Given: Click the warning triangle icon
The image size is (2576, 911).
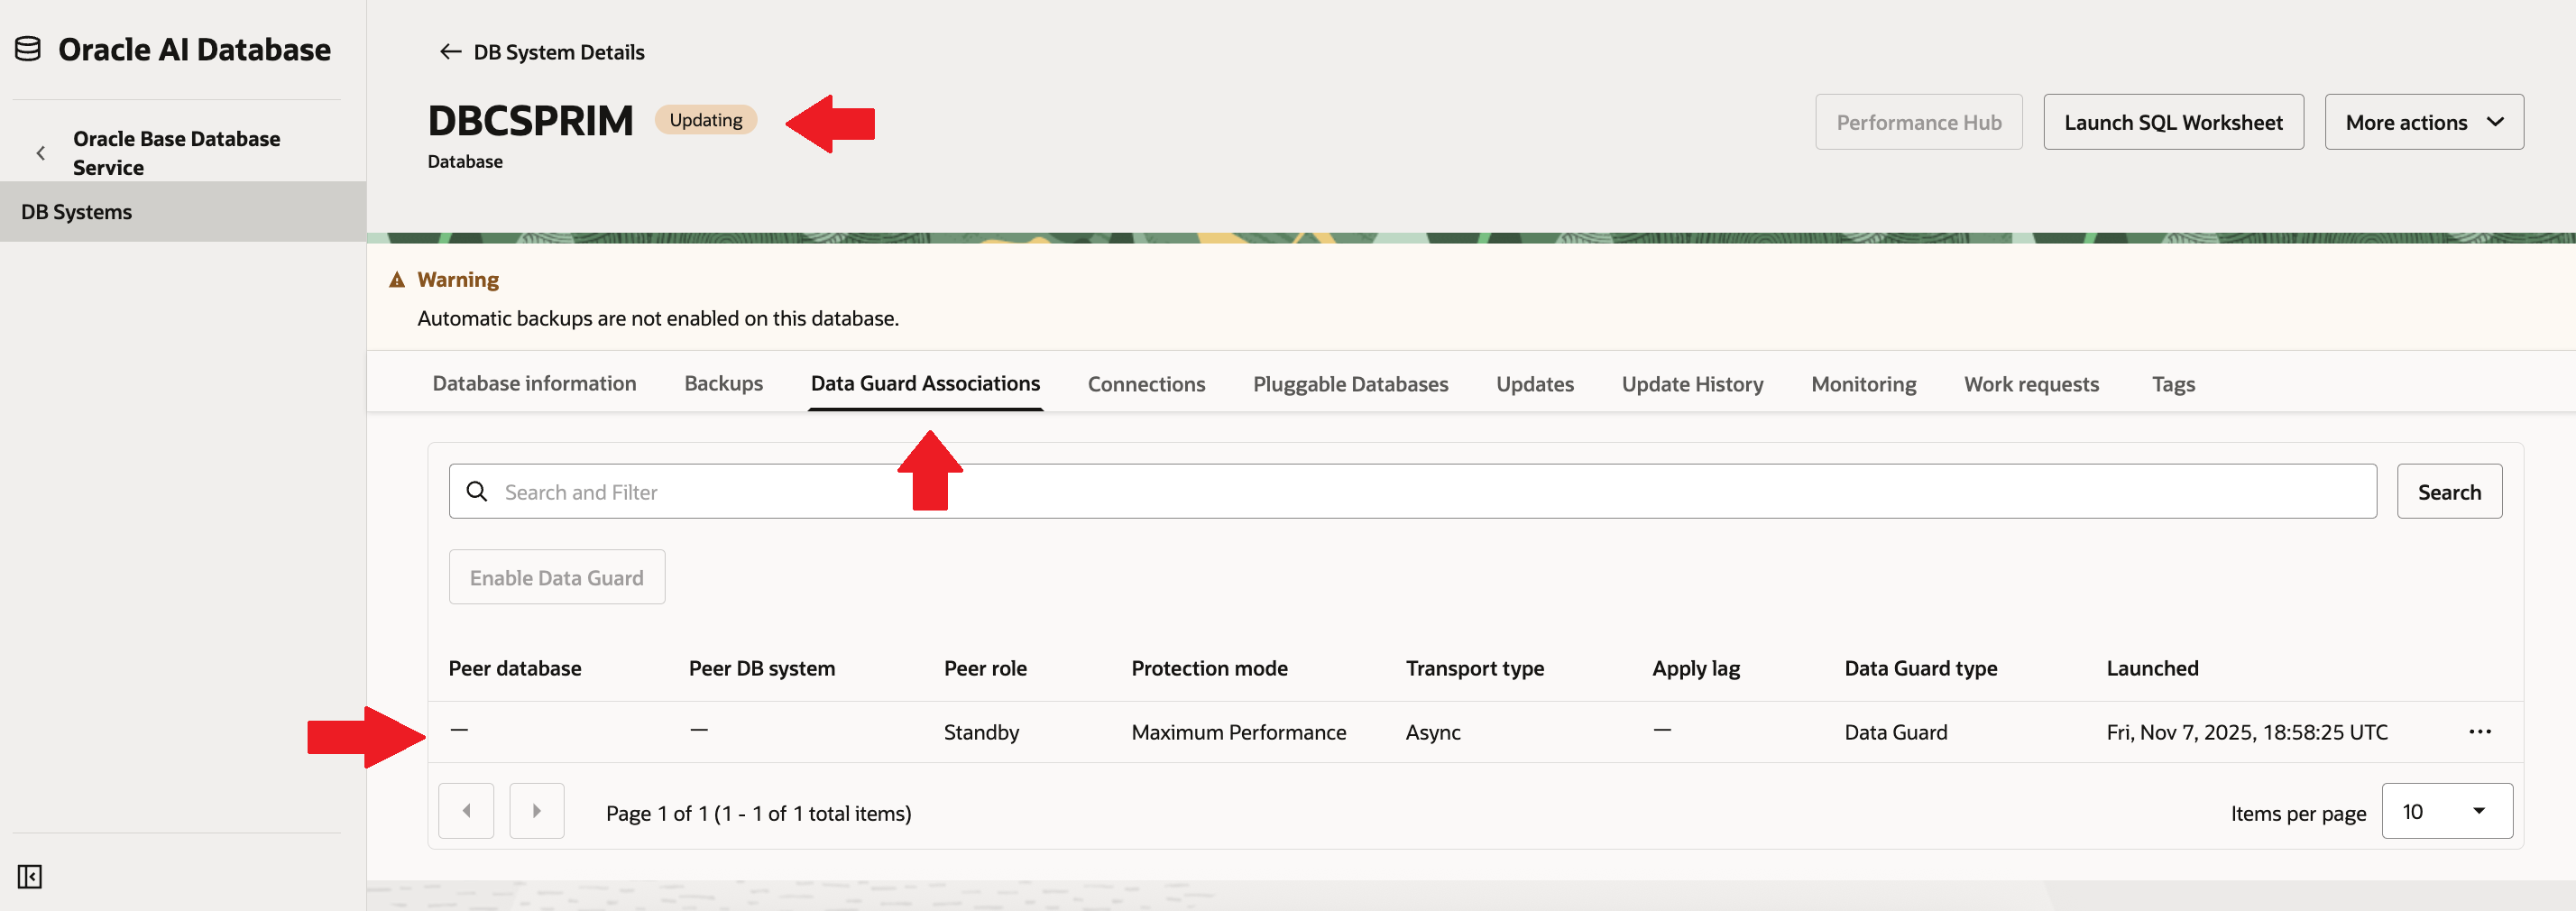Looking at the screenshot, I should [397, 280].
